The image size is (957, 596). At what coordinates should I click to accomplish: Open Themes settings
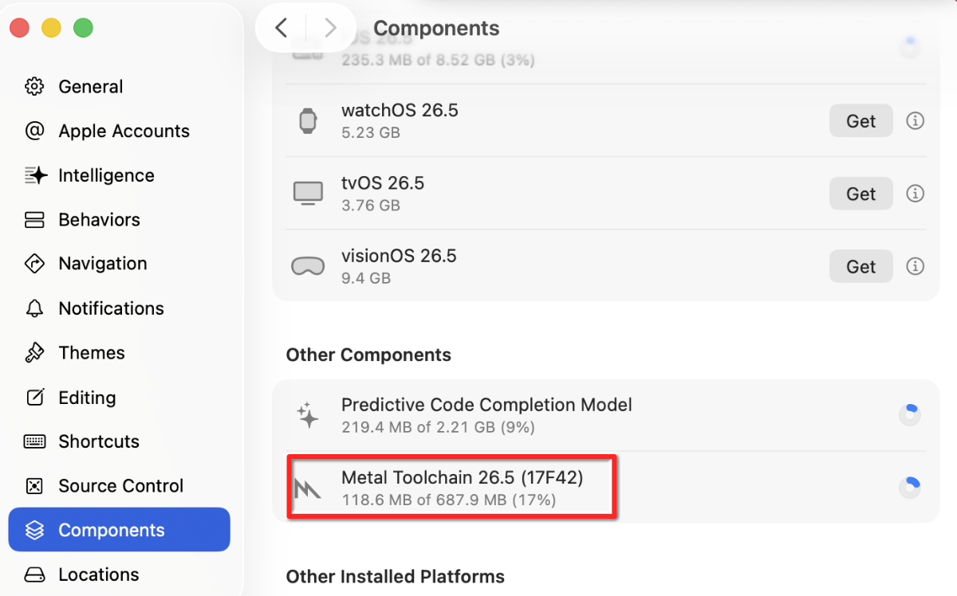(120, 353)
